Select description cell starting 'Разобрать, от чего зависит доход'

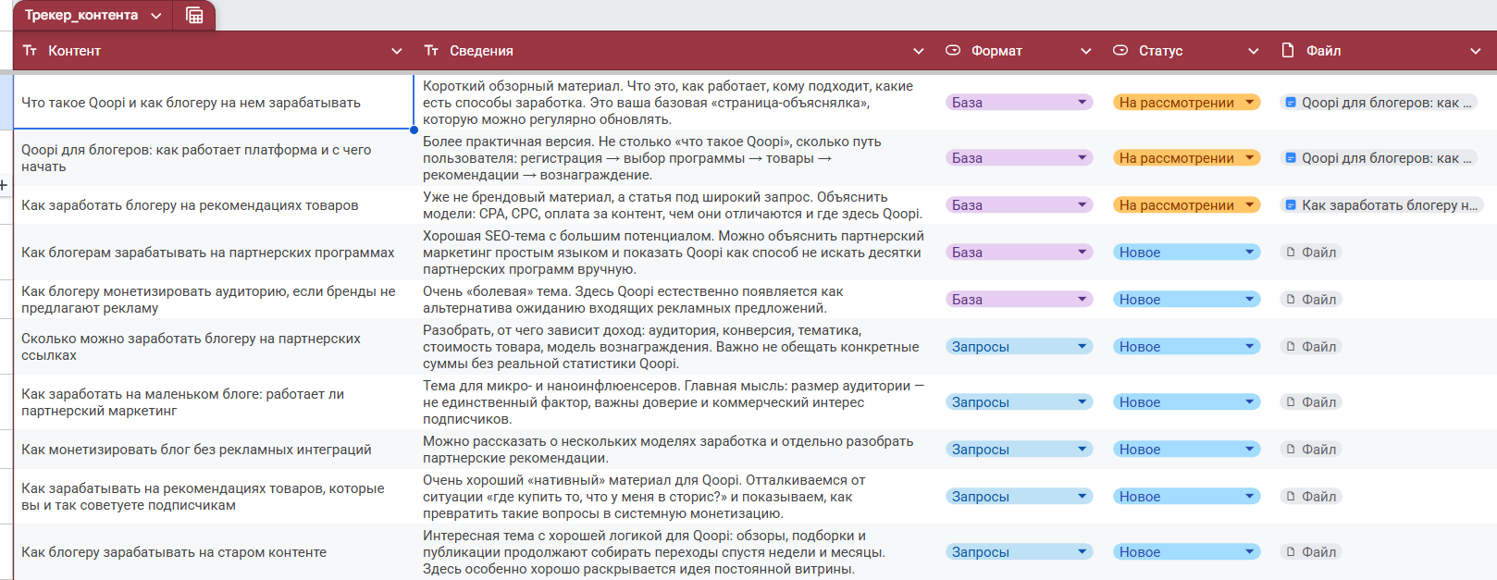point(675,347)
